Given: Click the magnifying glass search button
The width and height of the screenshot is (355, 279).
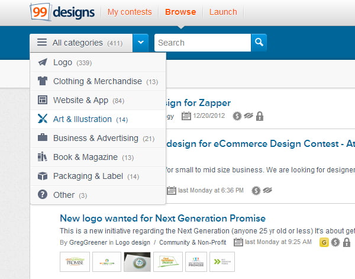Looking at the screenshot, I should (259, 43).
